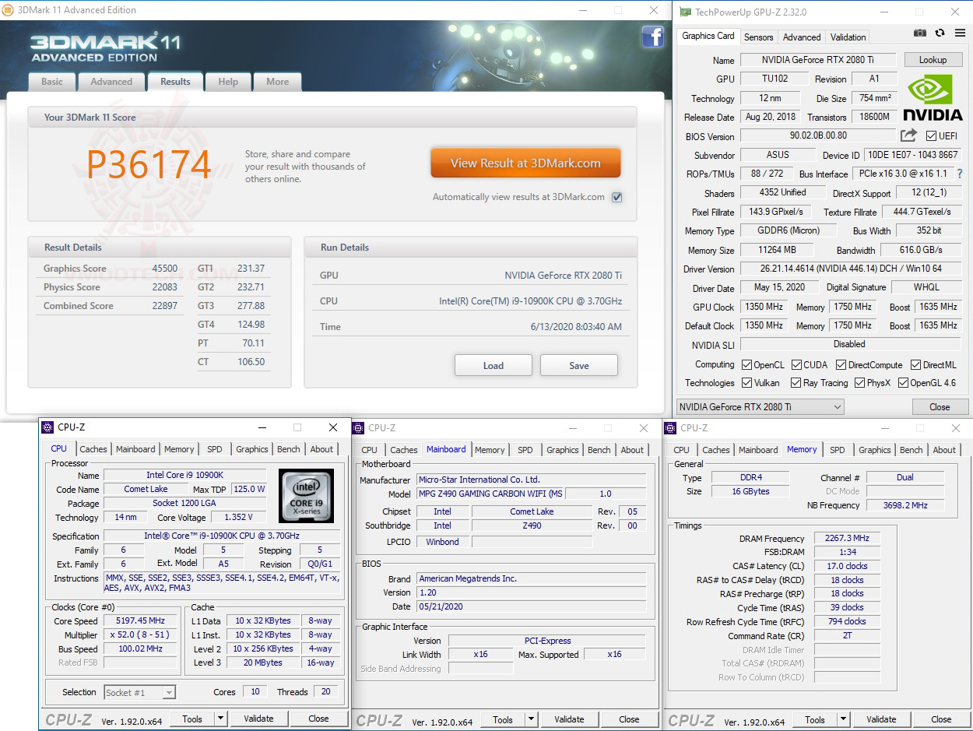Toggle the OpenGL 4.6 checkbox

coord(903,383)
